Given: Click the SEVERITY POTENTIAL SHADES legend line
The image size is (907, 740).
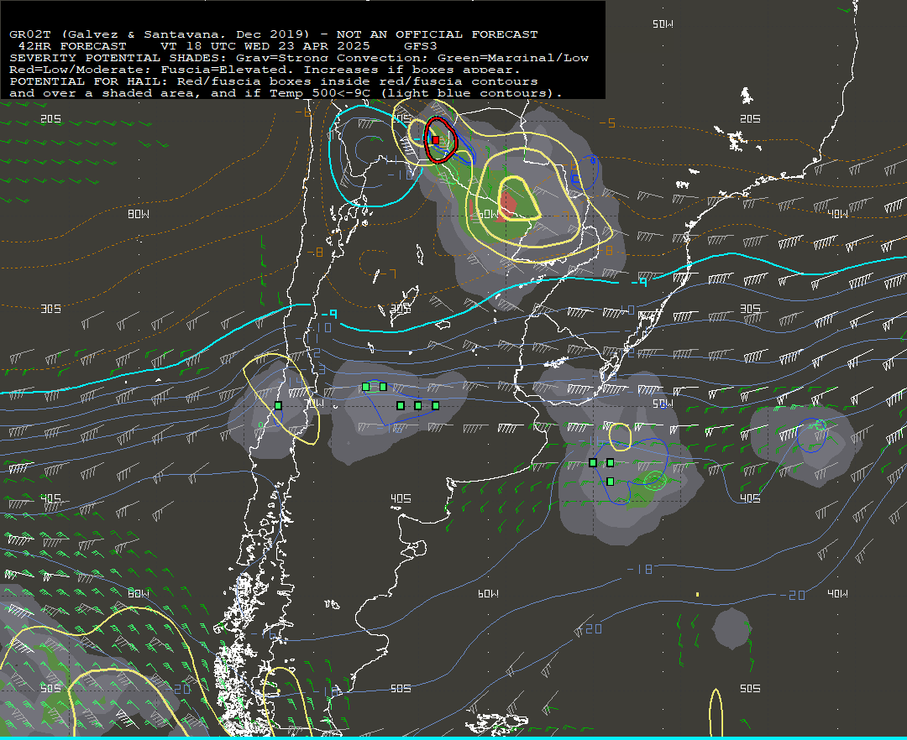Looking at the screenshot, I should (x=298, y=58).
